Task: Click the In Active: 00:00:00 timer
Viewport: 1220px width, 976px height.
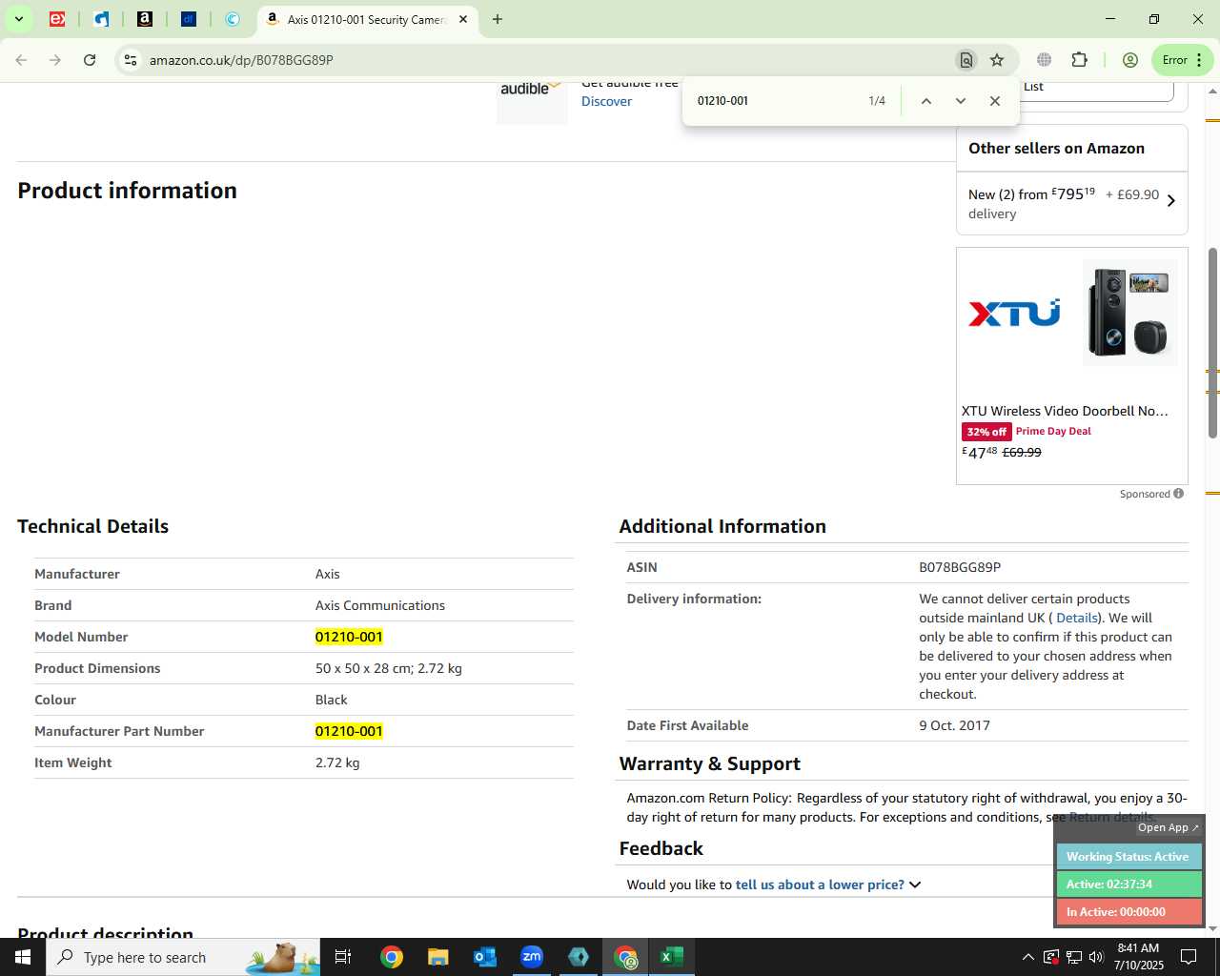Action: (x=1129, y=912)
